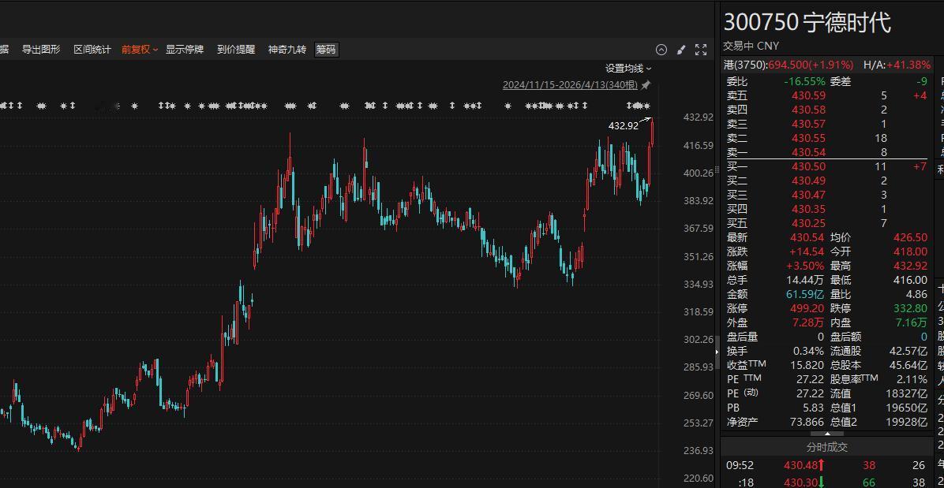
Task: Select the 09:52 tick trade row at 430.48
Action: click(826, 465)
